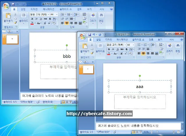Expand the font size 44 dropdown in the back window
Viewport: 186px width, 136px height.
click(x=57, y=14)
